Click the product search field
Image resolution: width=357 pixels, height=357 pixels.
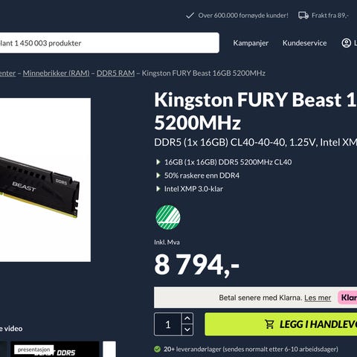(109, 42)
